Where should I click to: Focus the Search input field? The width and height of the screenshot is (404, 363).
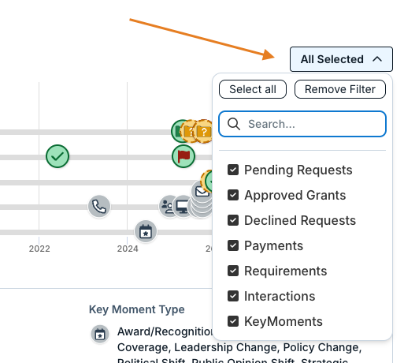pos(302,124)
